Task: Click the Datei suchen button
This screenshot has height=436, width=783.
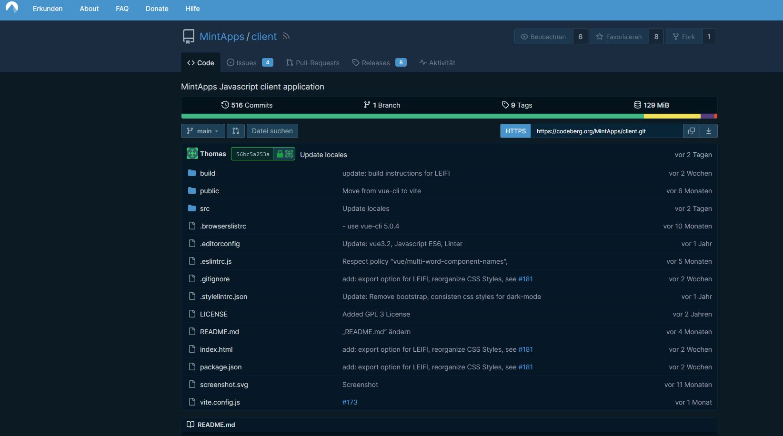Action: pyautogui.click(x=272, y=131)
